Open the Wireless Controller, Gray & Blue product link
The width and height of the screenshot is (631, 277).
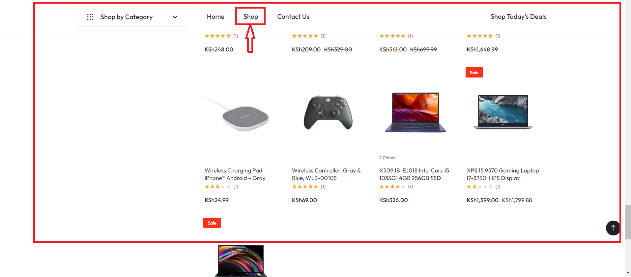click(x=326, y=174)
